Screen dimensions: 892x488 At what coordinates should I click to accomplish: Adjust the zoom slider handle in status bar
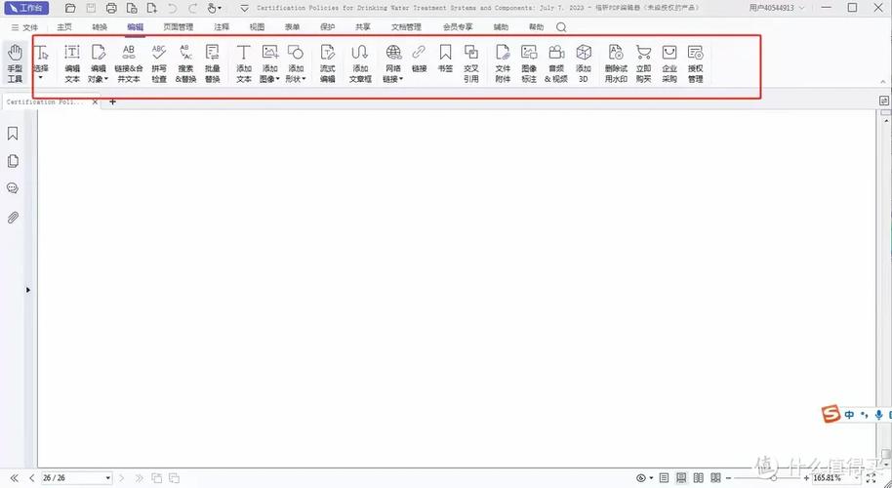774,478
